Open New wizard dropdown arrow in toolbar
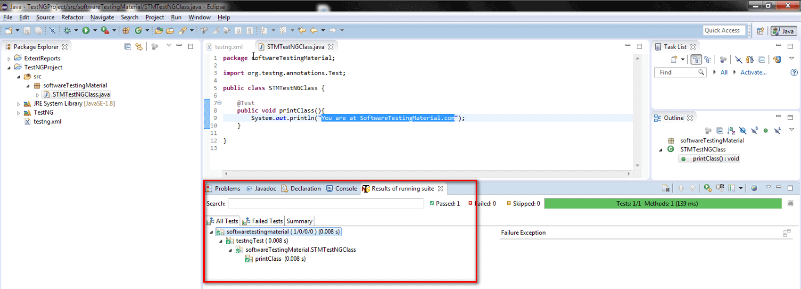The image size is (801, 289). [18, 30]
